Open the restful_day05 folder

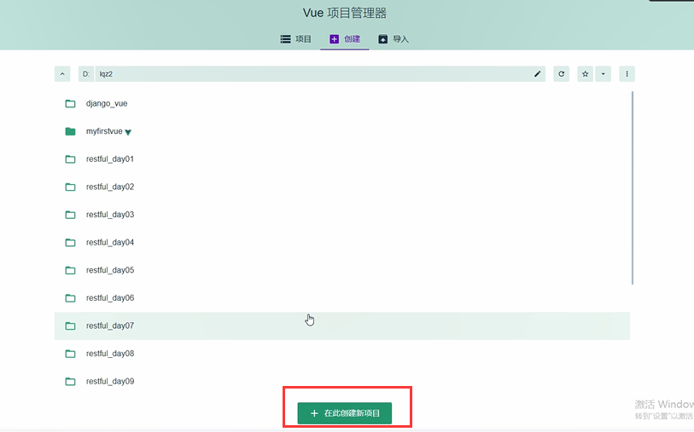(342, 270)
